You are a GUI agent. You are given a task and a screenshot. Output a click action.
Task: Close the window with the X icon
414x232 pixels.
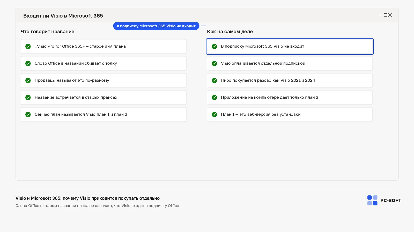point(390,15)
